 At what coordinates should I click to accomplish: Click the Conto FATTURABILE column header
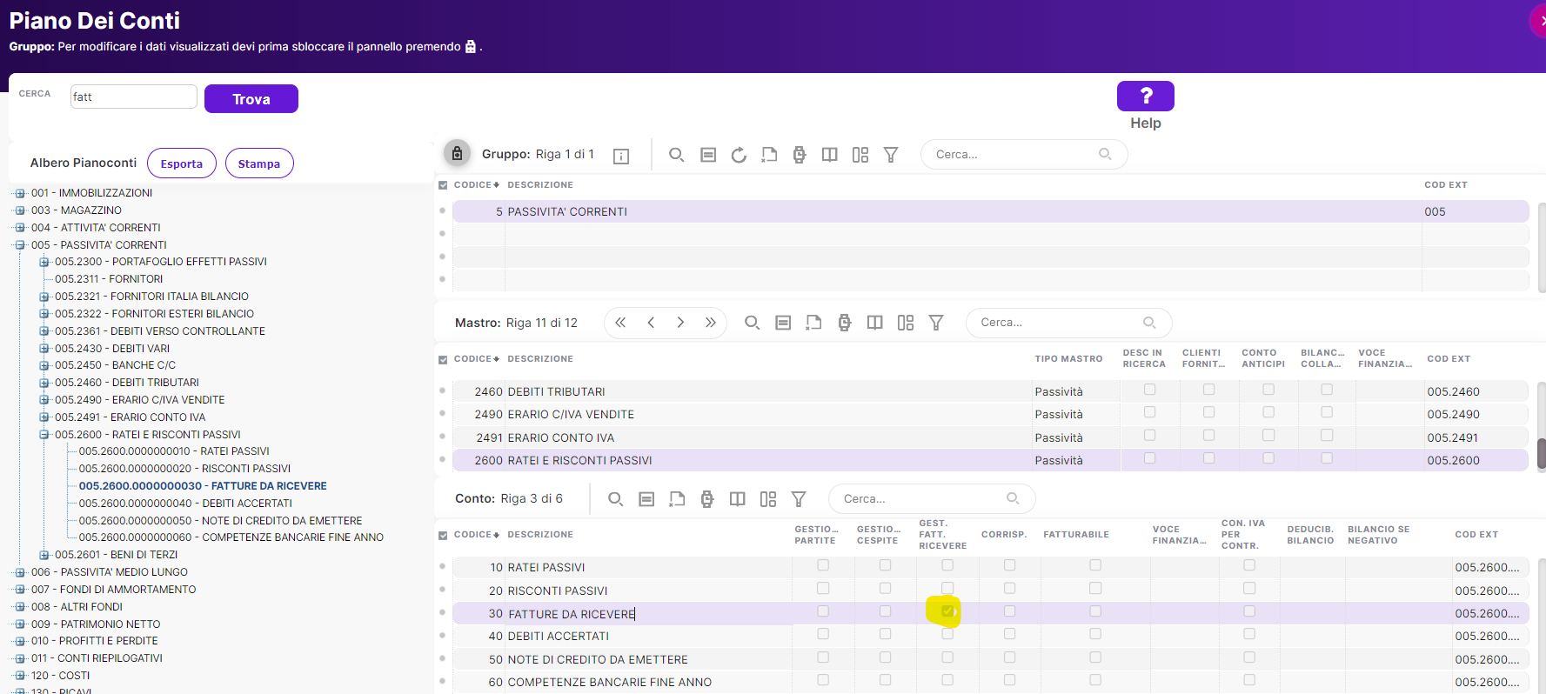tap(1076, 535)
